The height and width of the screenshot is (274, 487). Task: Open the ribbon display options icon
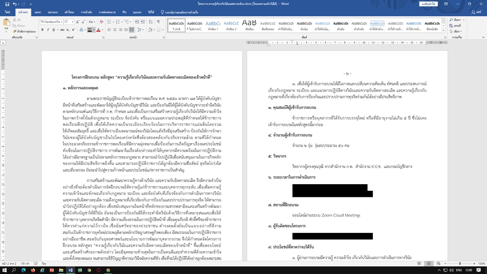(x=446, y=4)
